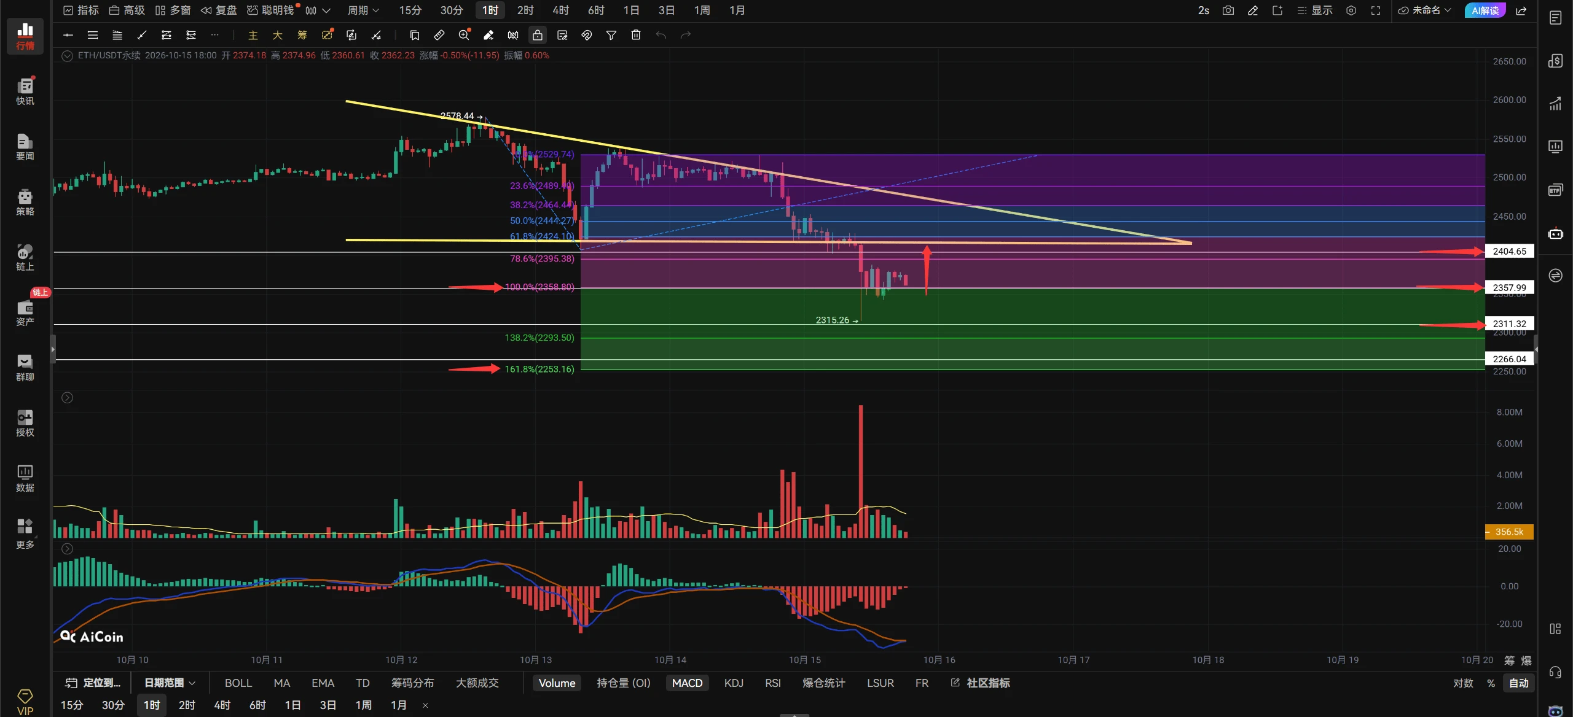Toggle hide-drawings candlestick-slash icon
The image size is (1573, 717).
[x=513, y=35]
